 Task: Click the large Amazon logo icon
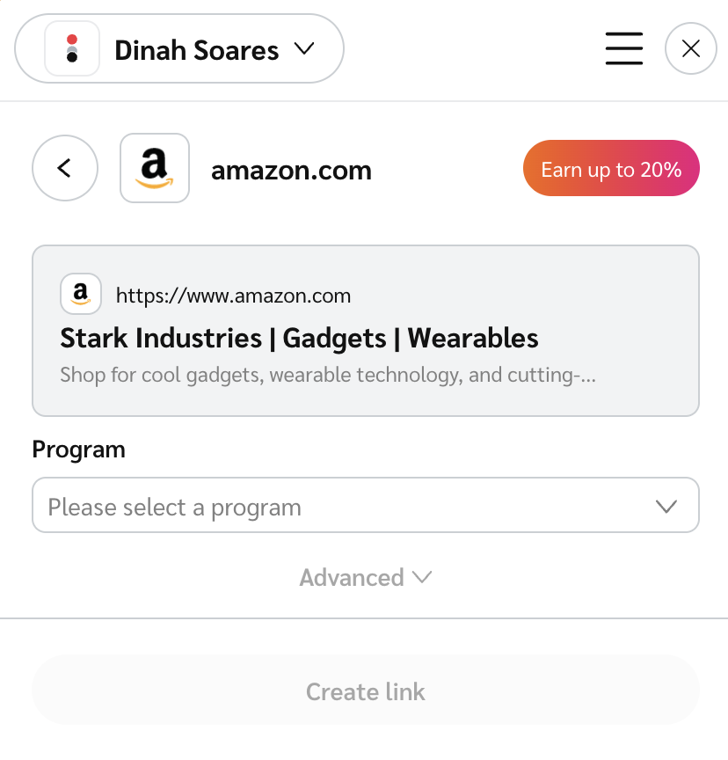[155, 168]
